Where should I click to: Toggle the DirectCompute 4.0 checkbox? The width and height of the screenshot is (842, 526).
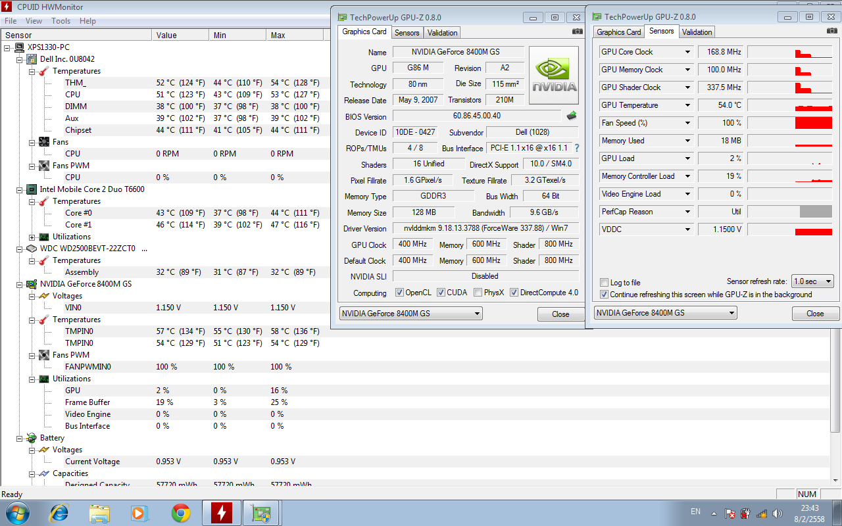click(x=514, y=293)
